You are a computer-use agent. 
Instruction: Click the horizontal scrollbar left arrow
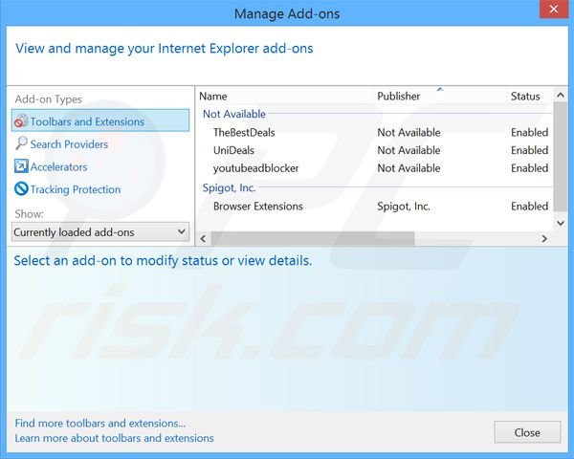[203, 239]
